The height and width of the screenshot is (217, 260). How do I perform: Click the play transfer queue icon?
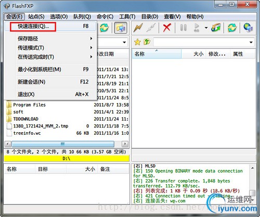[x=197, y=28]
